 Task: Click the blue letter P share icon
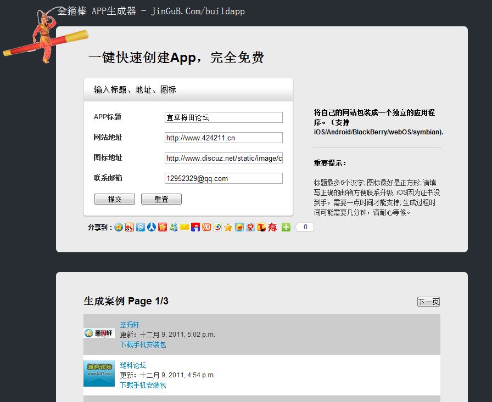(141, 227)
